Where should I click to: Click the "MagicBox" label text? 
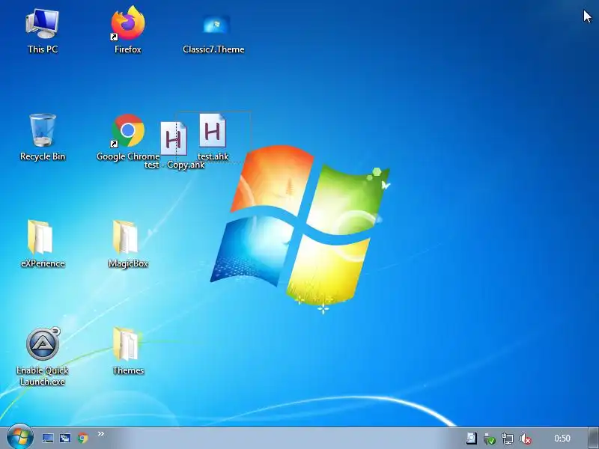click(x=128, y=263)
